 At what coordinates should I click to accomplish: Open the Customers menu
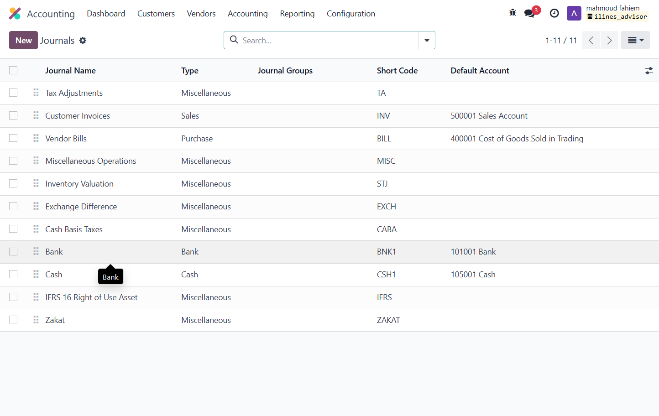tap(156, 14)
